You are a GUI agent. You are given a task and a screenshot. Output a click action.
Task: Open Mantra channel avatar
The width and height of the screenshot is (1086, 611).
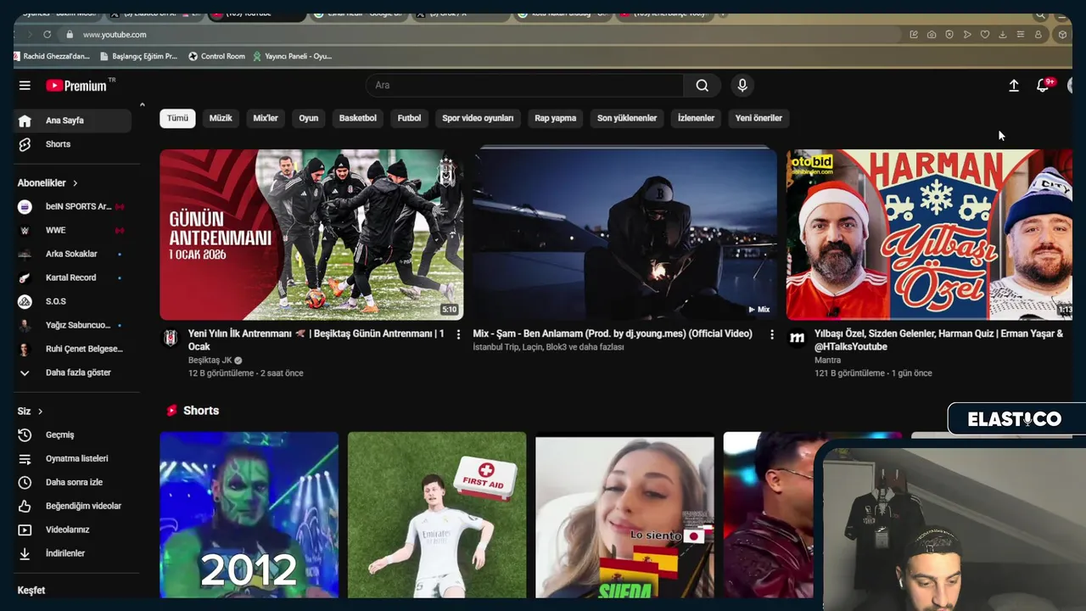point(797,338)
